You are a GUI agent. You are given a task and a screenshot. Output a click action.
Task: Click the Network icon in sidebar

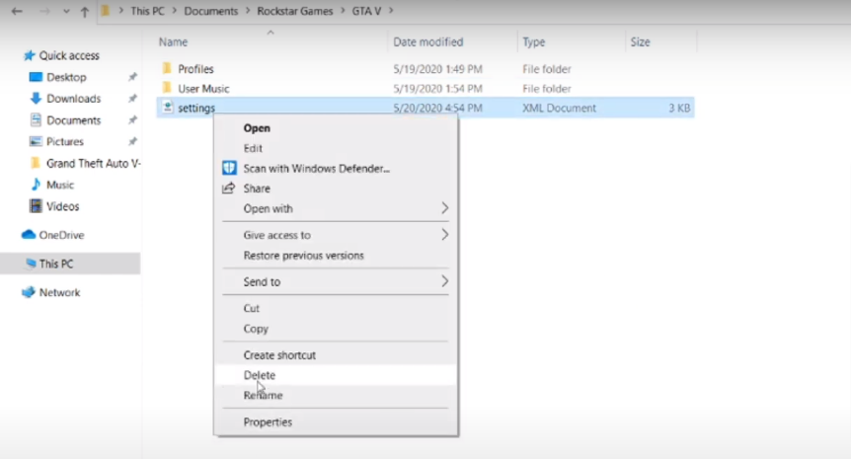pos(29,292)
